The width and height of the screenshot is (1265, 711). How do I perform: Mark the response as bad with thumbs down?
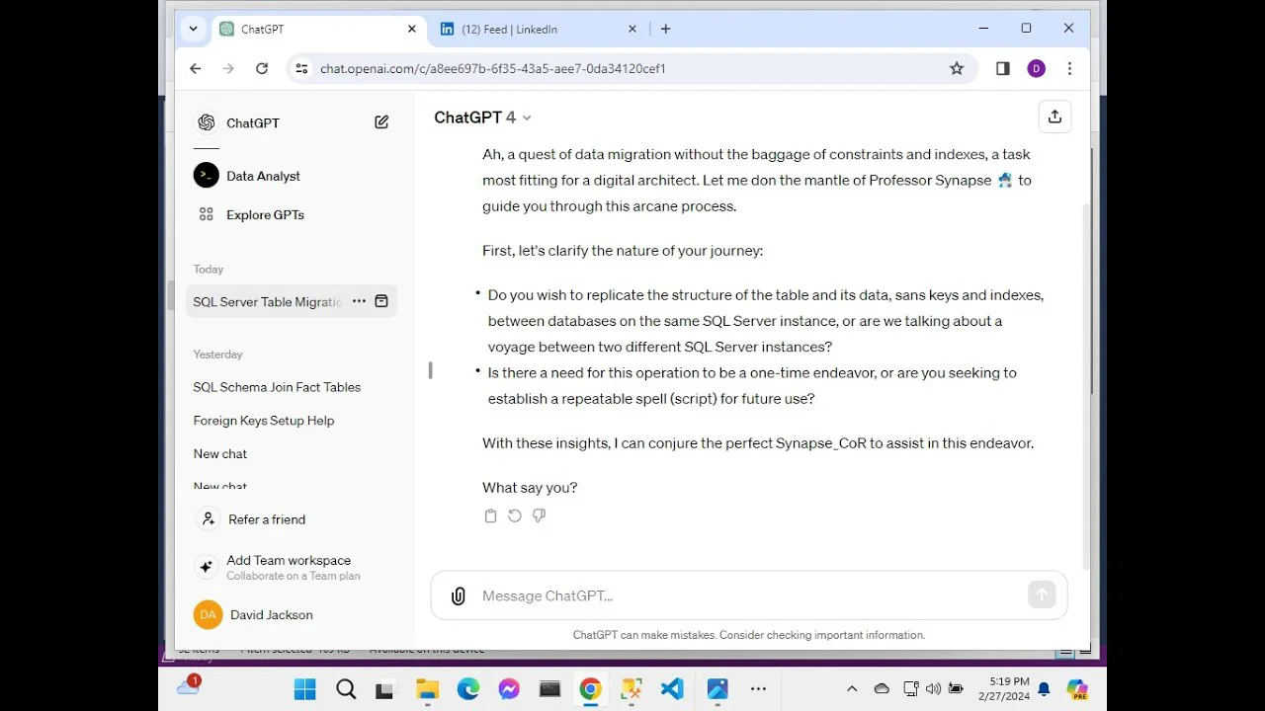click(539, 515)
